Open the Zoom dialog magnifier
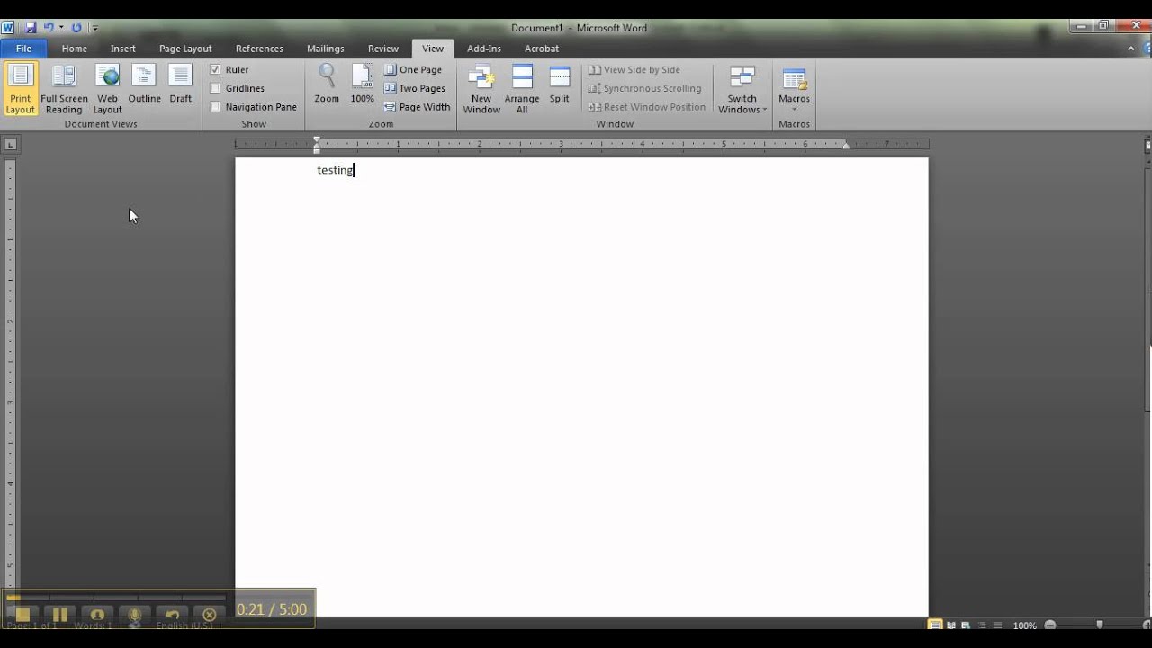The width and height of the screenshot is (1152, 648). pos(327,84)
